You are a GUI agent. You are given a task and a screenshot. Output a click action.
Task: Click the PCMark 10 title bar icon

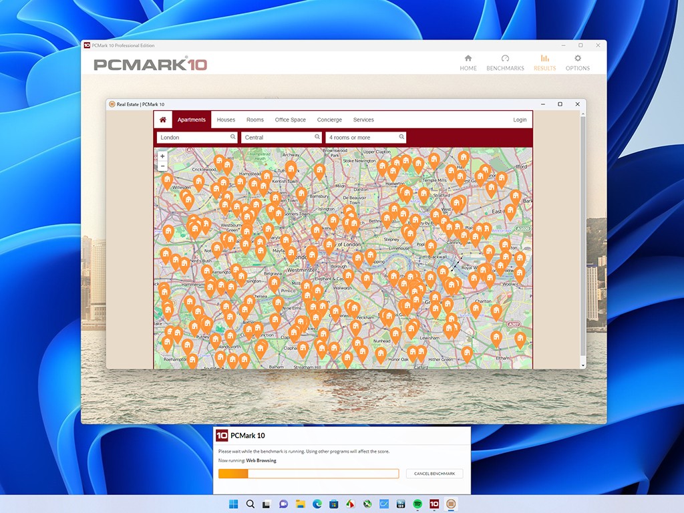pos(87,45)
